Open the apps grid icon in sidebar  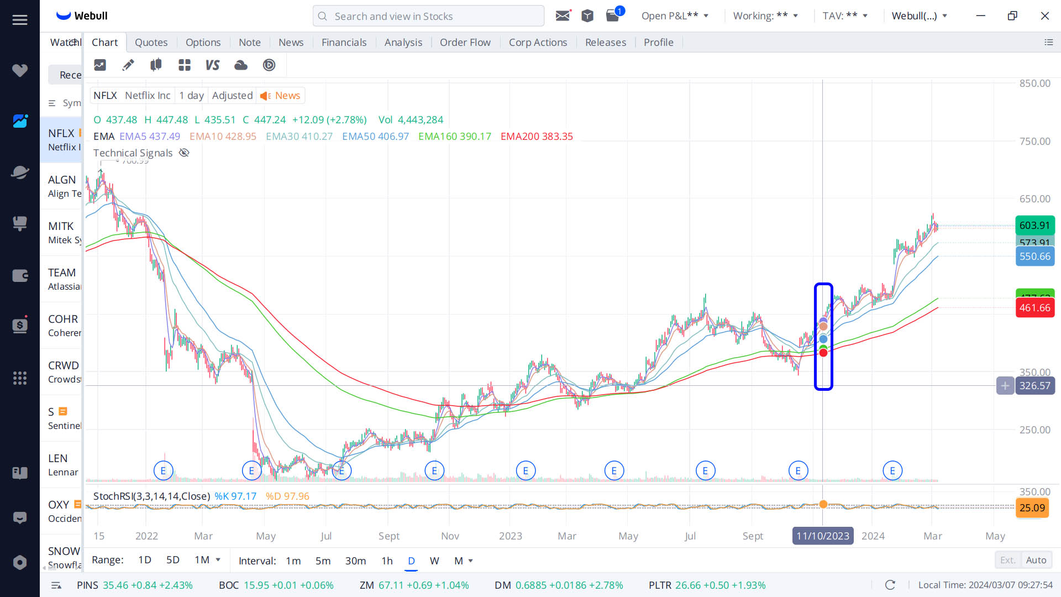20,378
